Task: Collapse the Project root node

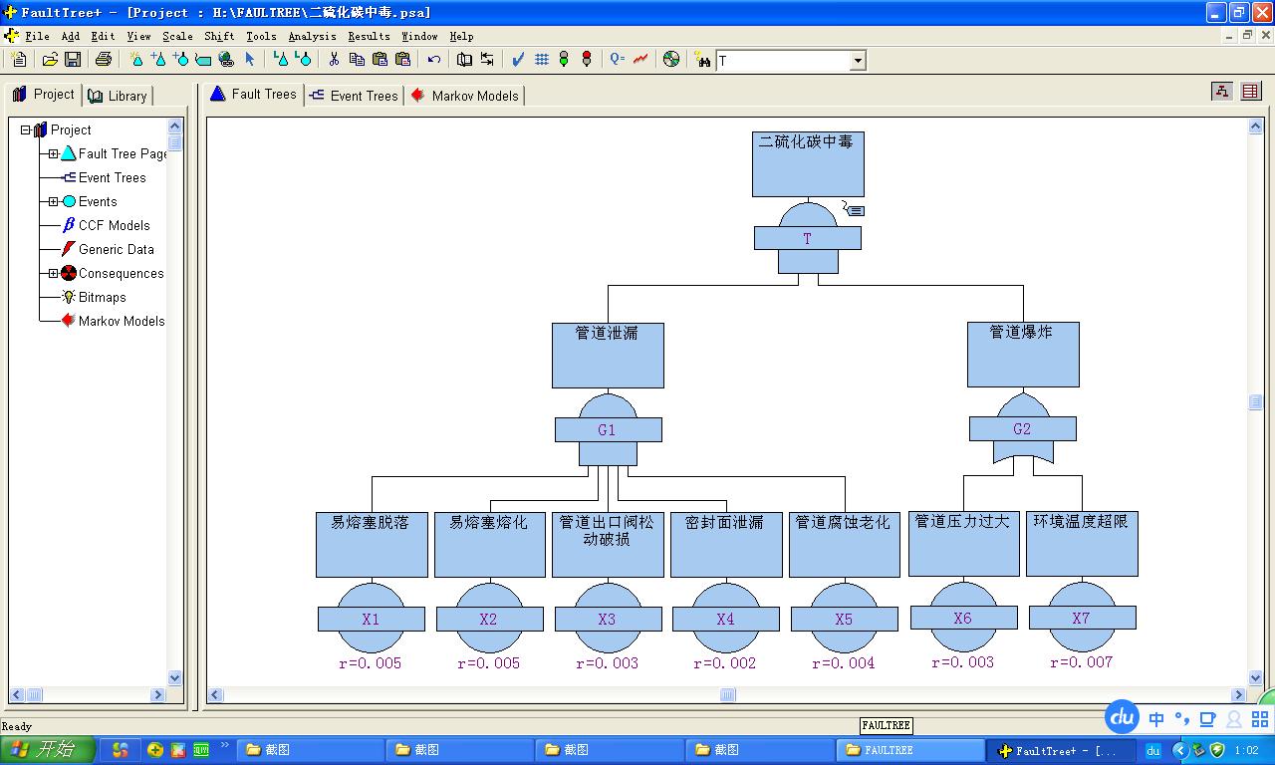Action: (25, 129)
